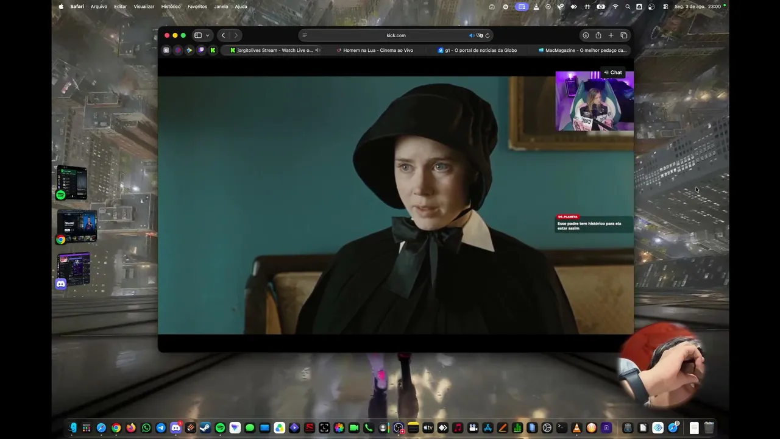Viewport: 780px width, 439px height.
Task: Open the Apple menu
Action: pyautogui.click(x=61, y=7)
